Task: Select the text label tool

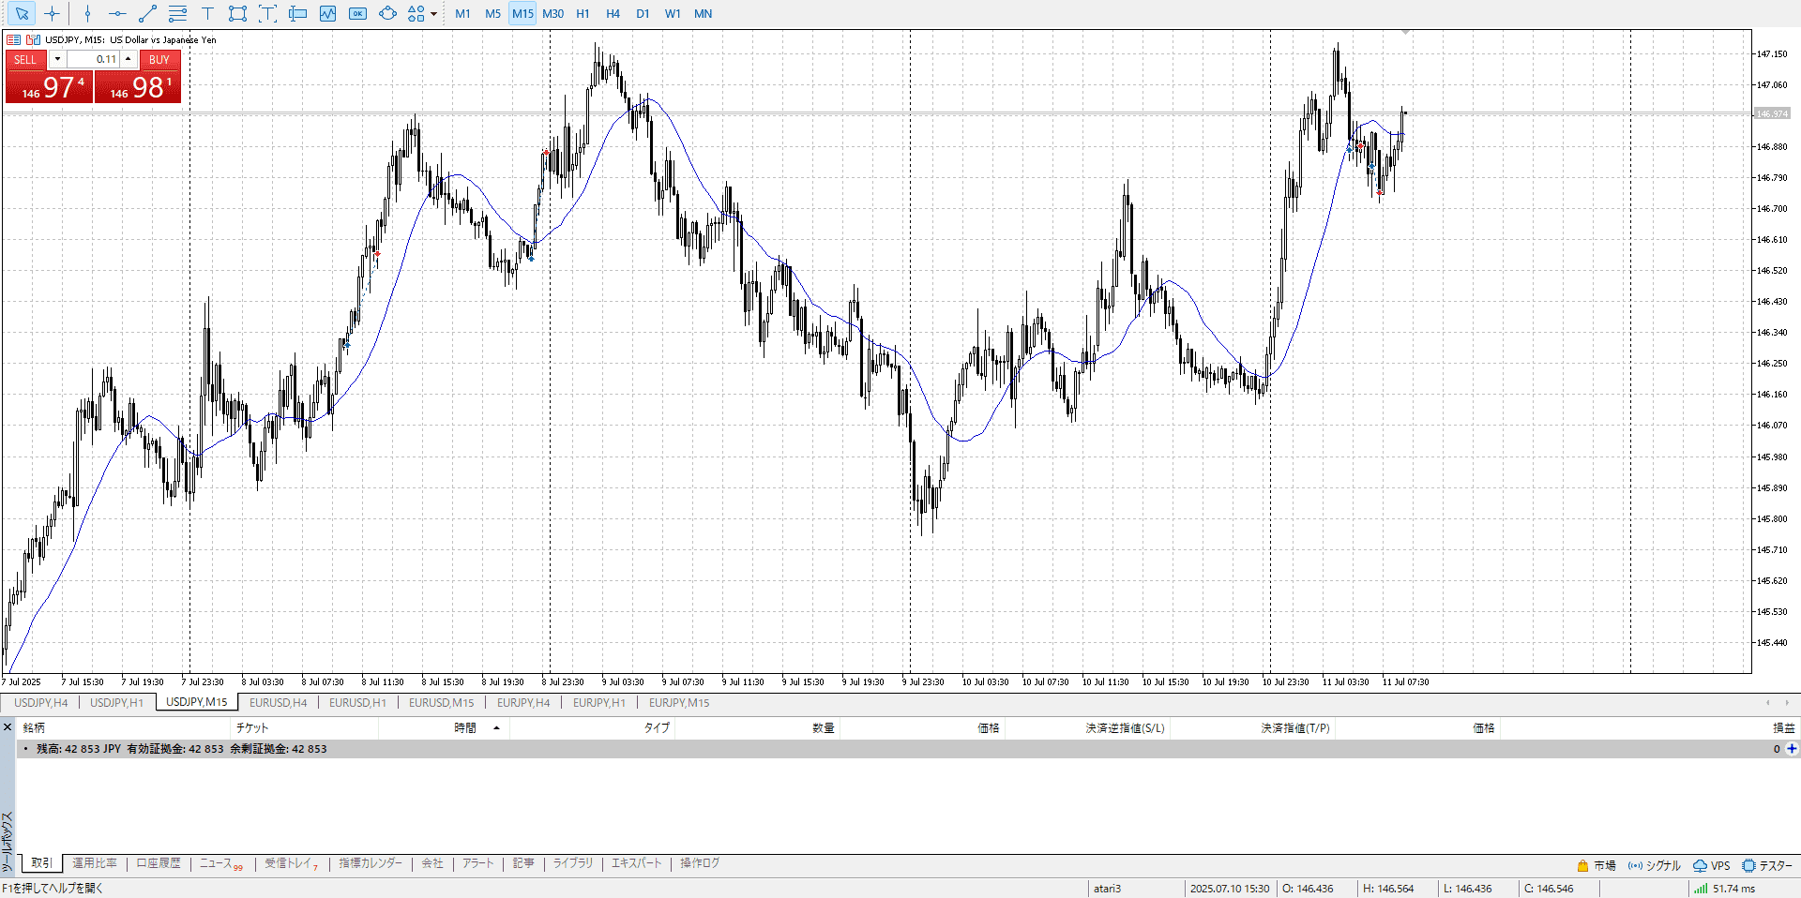Action: pos(207,13)
